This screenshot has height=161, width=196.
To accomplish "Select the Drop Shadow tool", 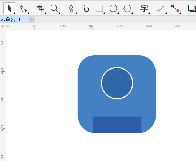I will pyautogui.click(x=192, y=8).
